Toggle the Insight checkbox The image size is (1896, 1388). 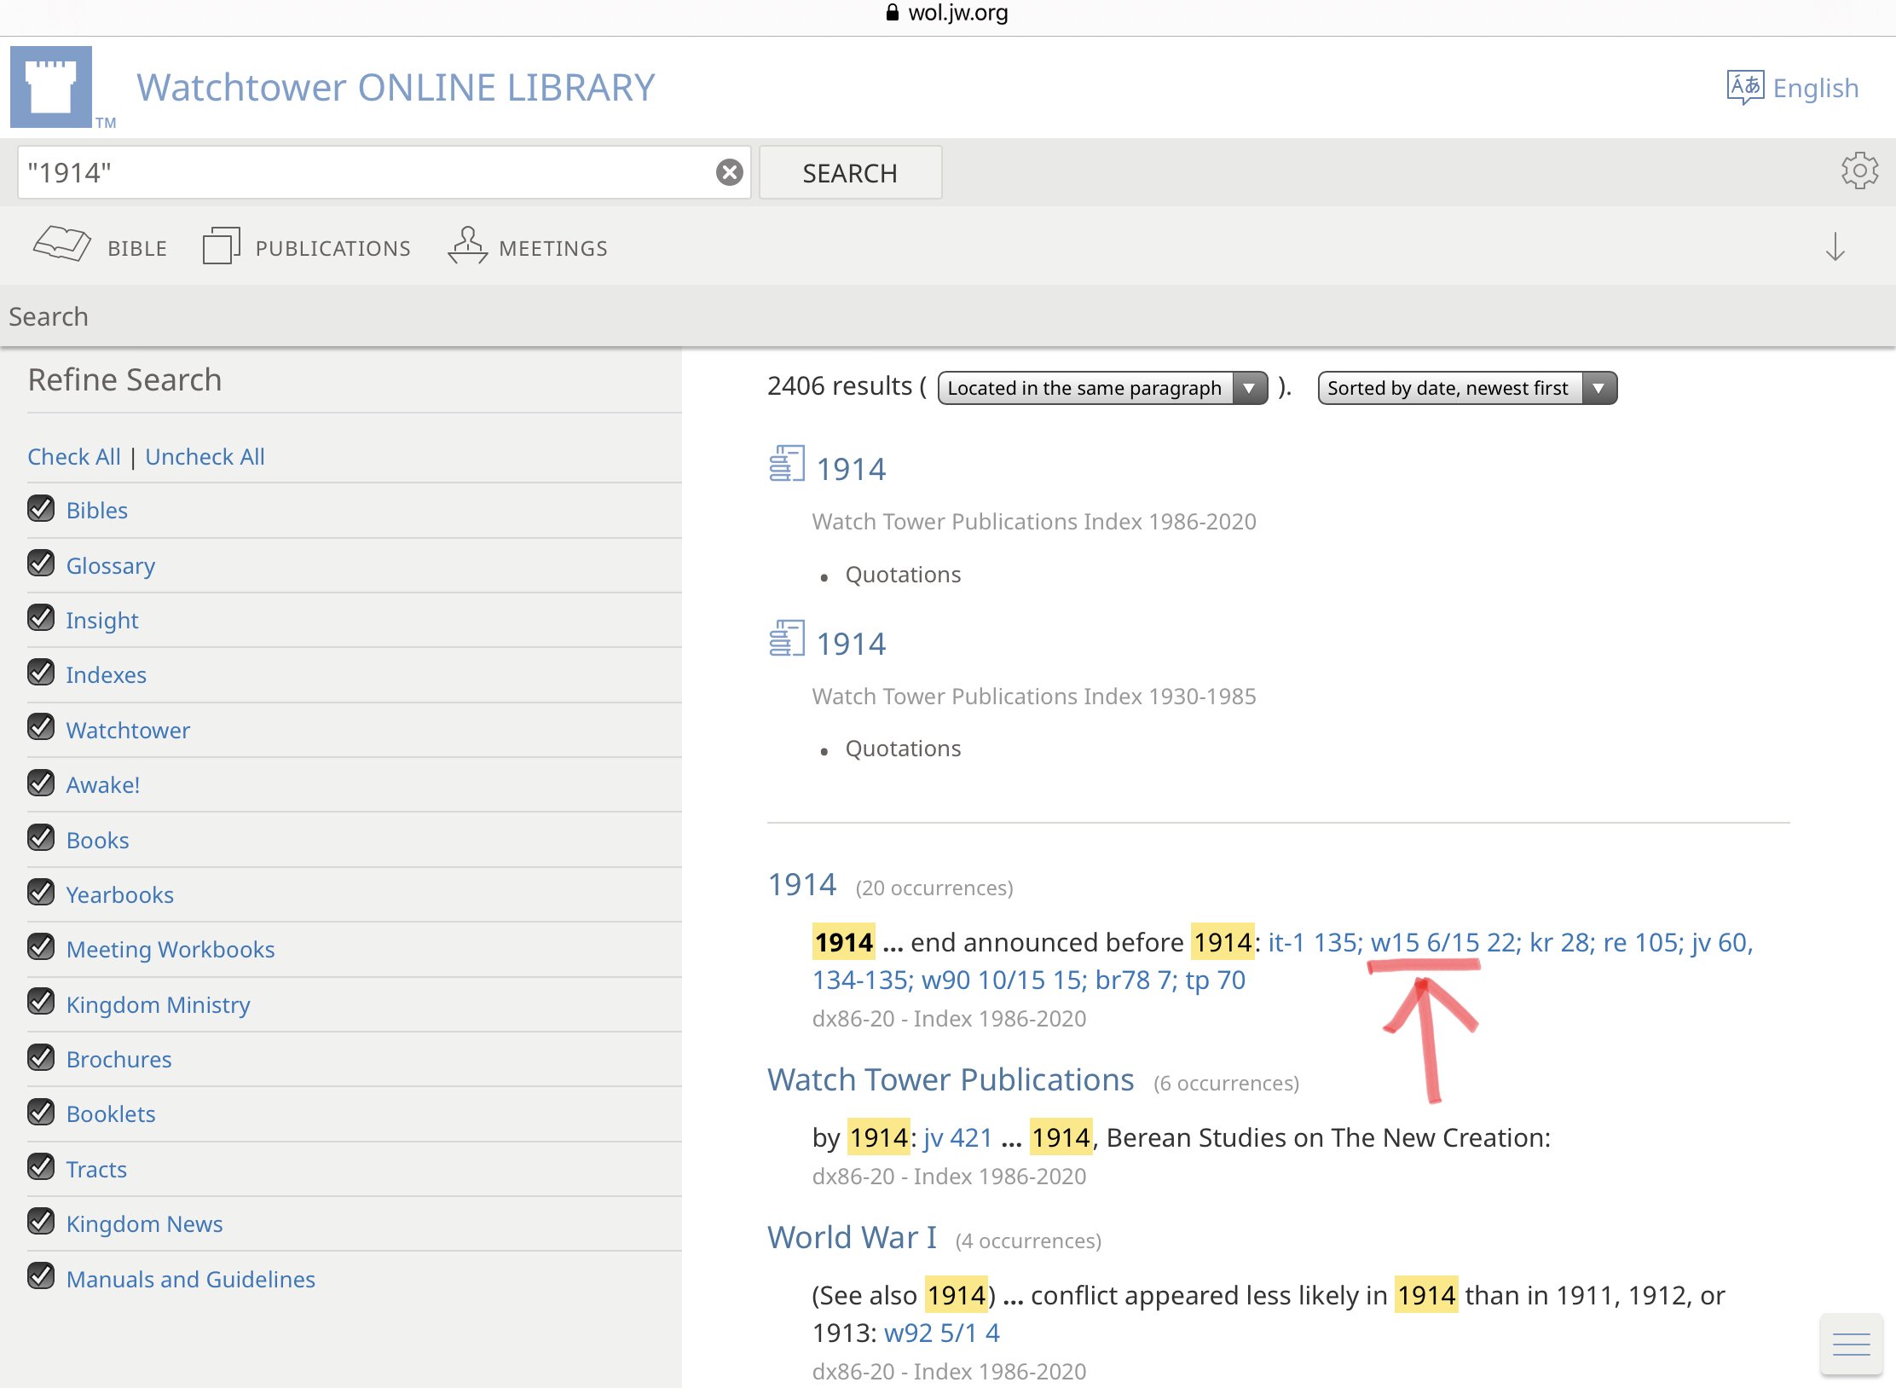tap(41, 618)
